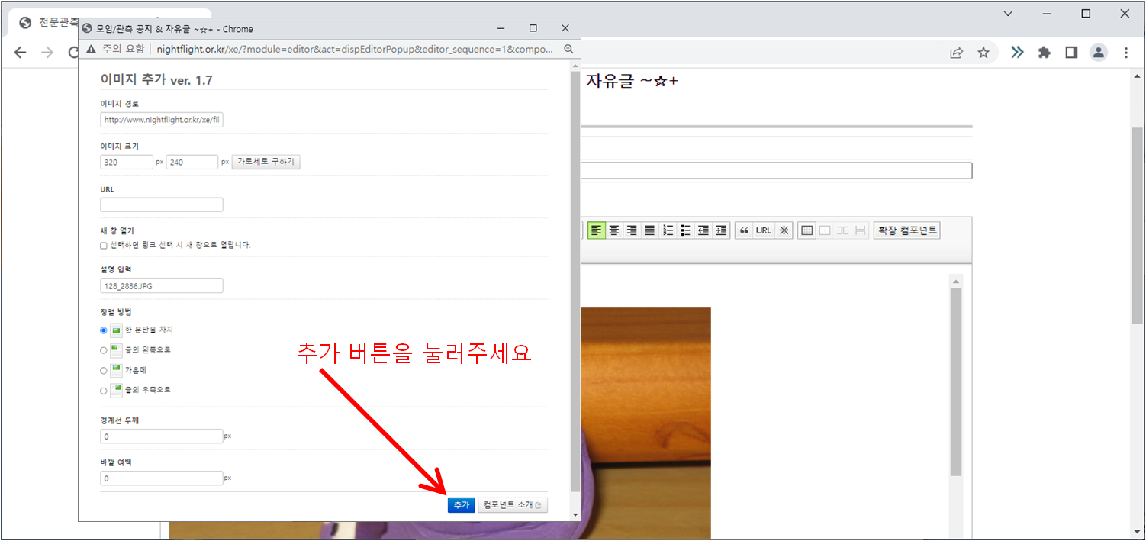This screenshot has width=1146, height=541.
Task: Click the align left toolbar icon
Action: pyautogui.click(x=596, y=230)
